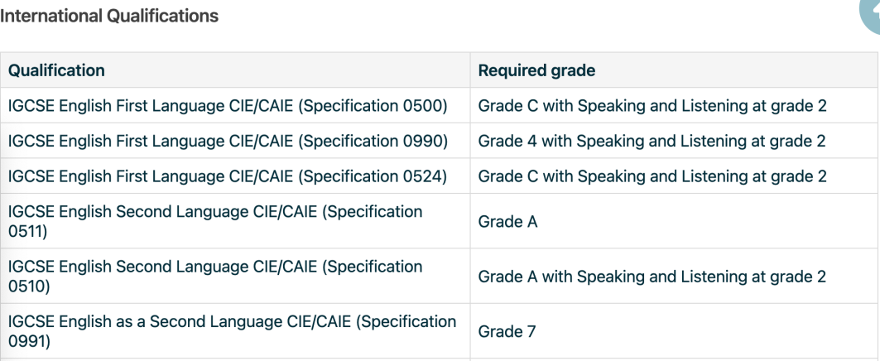Select the Specification 0500 qualification cell
This screenshot has height=361, width=880.
coord(235,105)
